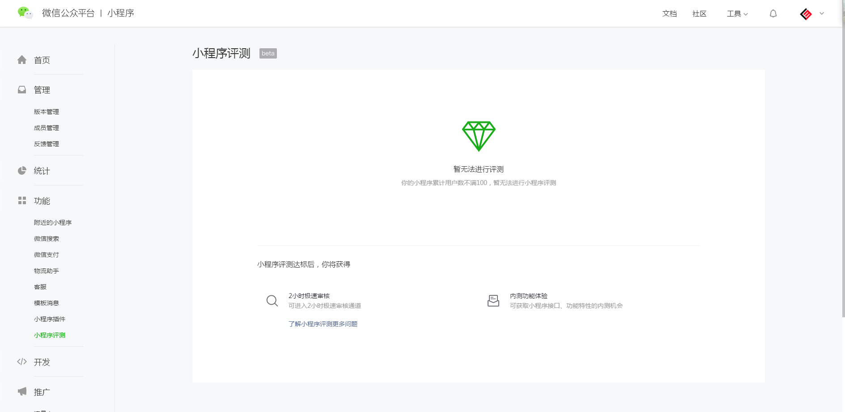Open 版本管理
This screenshot has width=845, height=412.
click(x=47, y=112)
